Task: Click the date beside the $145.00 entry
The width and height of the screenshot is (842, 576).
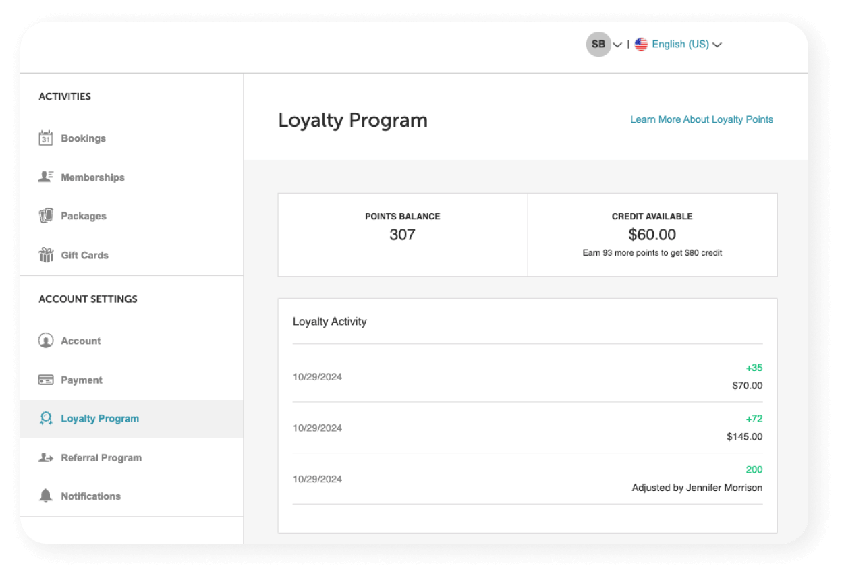Action: pos(317,428)
